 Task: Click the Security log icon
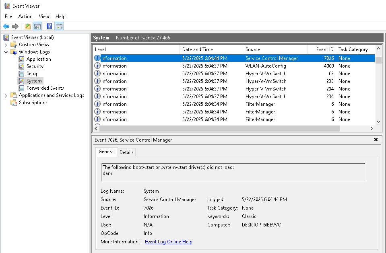click(x=21, y=66)
